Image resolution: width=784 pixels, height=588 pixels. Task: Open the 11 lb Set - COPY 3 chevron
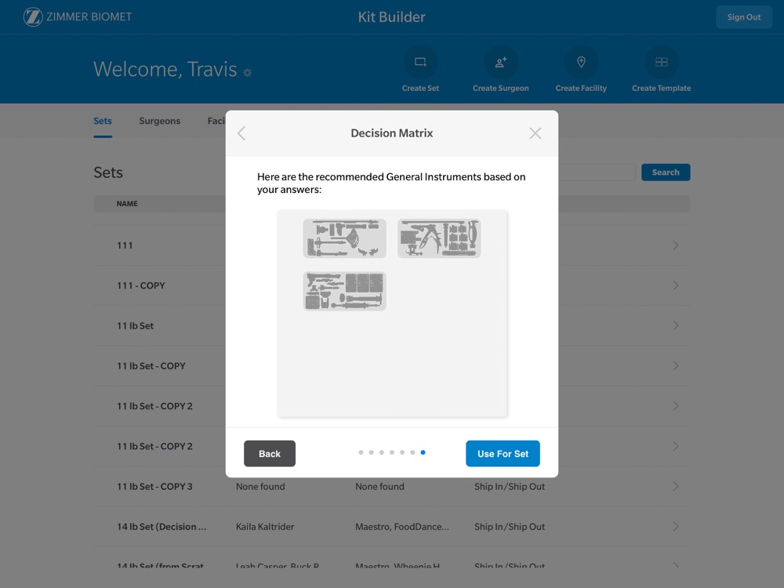(676, 487)
